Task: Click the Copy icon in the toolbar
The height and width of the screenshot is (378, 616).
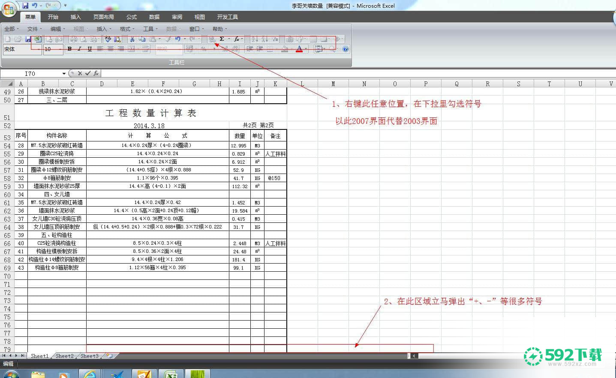Action: [x=142, y=39]
